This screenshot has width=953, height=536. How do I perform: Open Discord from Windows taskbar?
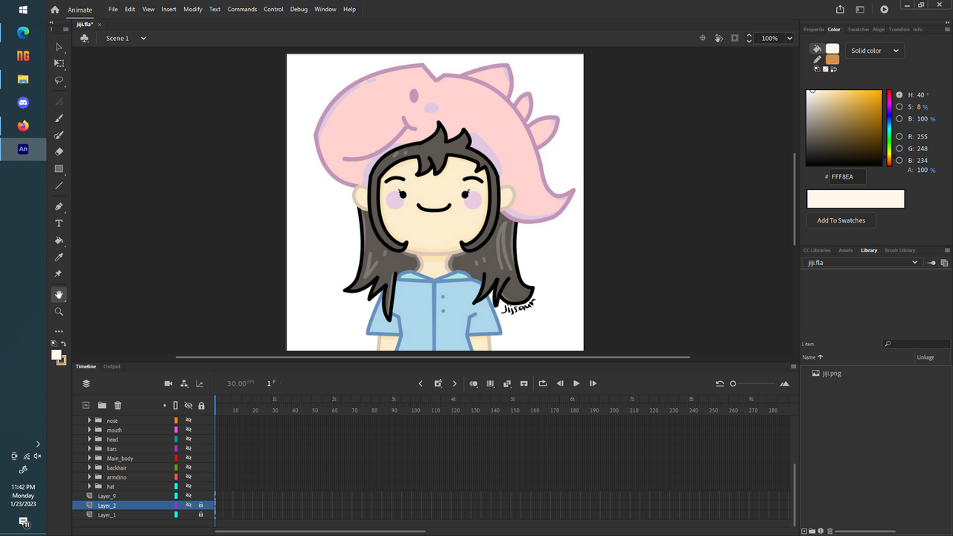[x=23, y=102]
